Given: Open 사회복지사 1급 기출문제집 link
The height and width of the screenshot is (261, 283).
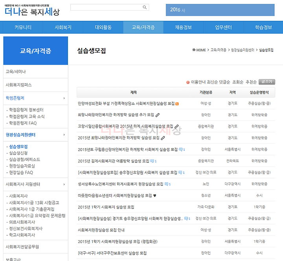Looking at the screenshot, I should [x=31, y=209].
